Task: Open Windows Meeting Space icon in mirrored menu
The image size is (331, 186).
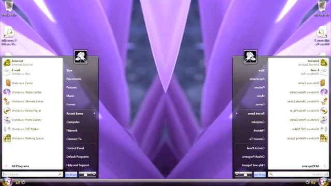Action: 324,138
